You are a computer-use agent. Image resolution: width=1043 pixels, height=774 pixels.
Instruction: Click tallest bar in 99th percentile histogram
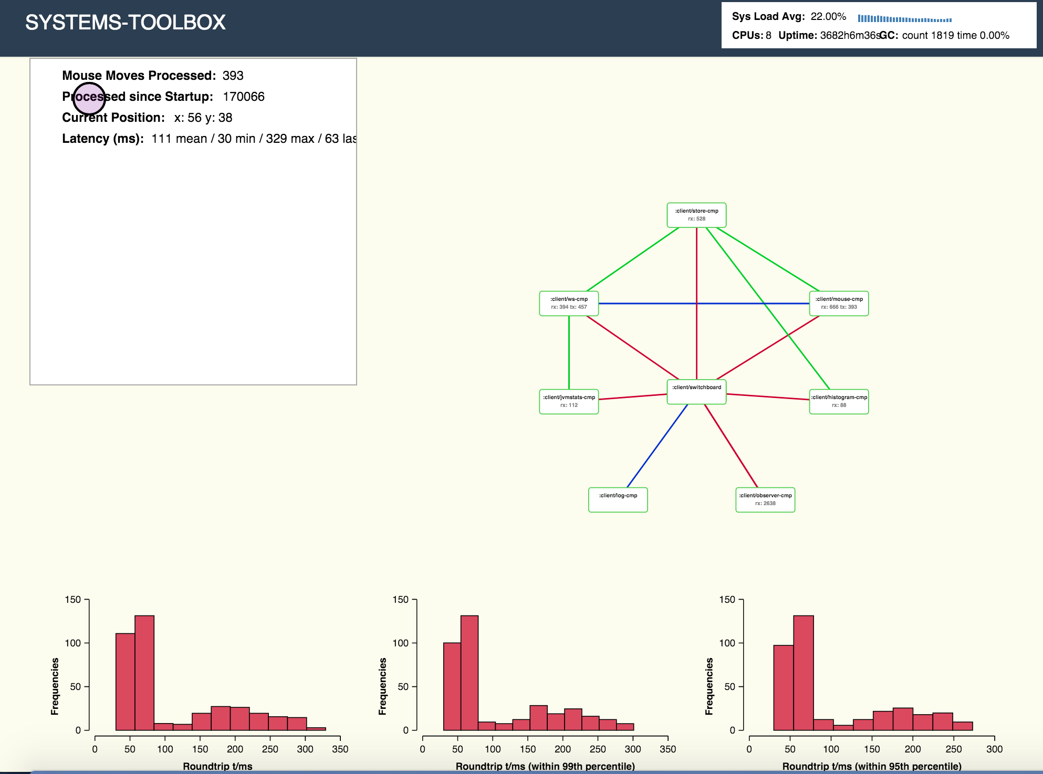click(x=470, y=672)
